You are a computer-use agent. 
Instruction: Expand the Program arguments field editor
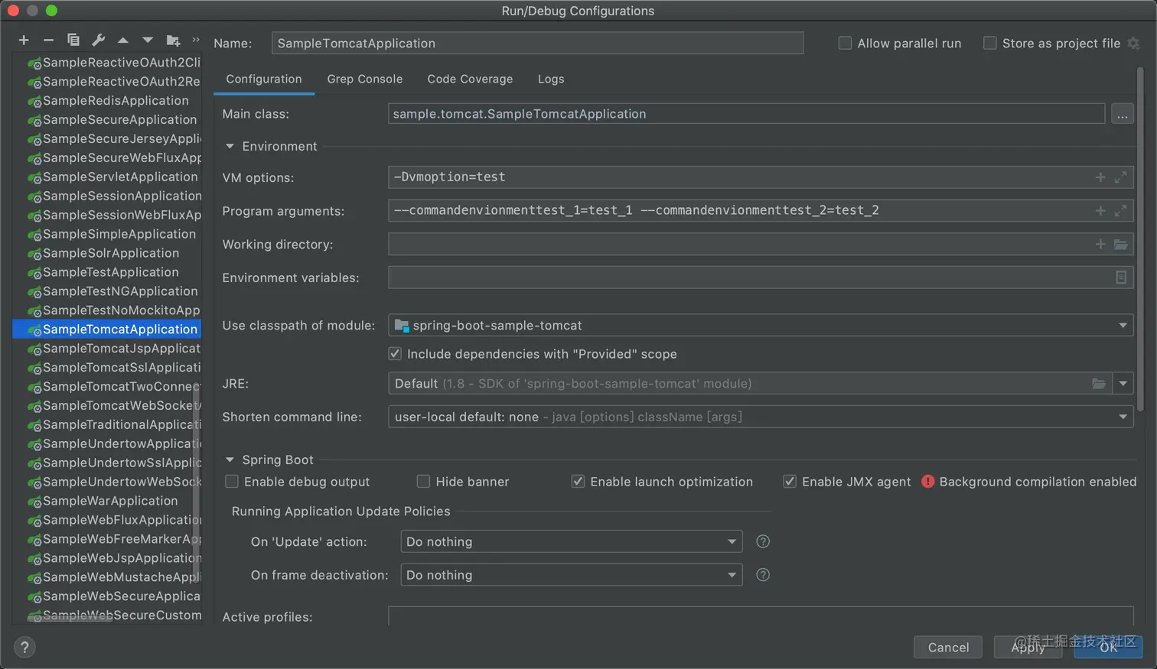pyautogui.click(x=1120, y=211)
